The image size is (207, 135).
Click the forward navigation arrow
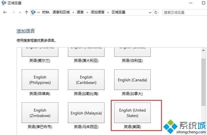pos(13,12)
